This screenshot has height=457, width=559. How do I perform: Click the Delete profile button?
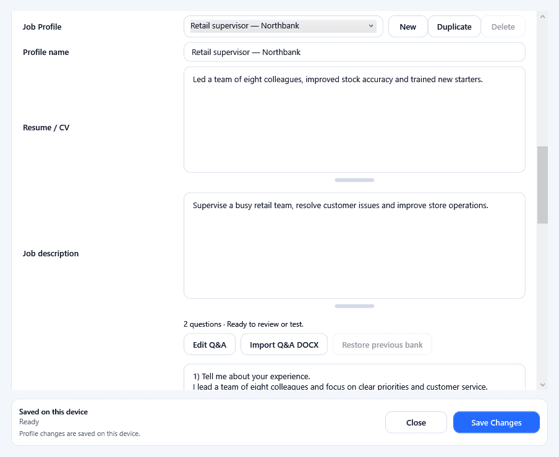click(503, 27)
